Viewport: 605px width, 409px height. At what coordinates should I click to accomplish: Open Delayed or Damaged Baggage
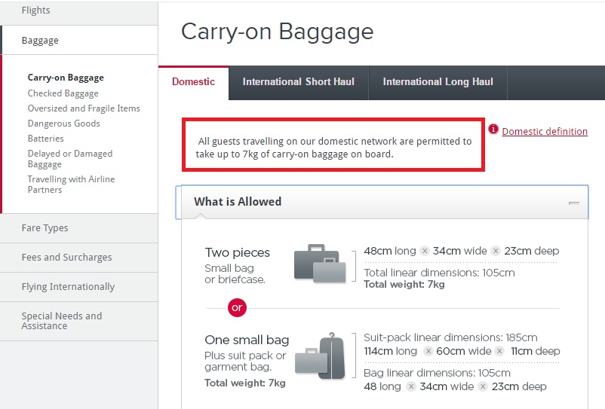70,159
